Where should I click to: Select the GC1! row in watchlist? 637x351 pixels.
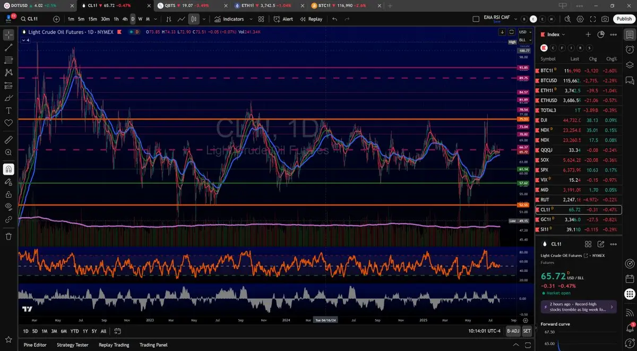579,219
